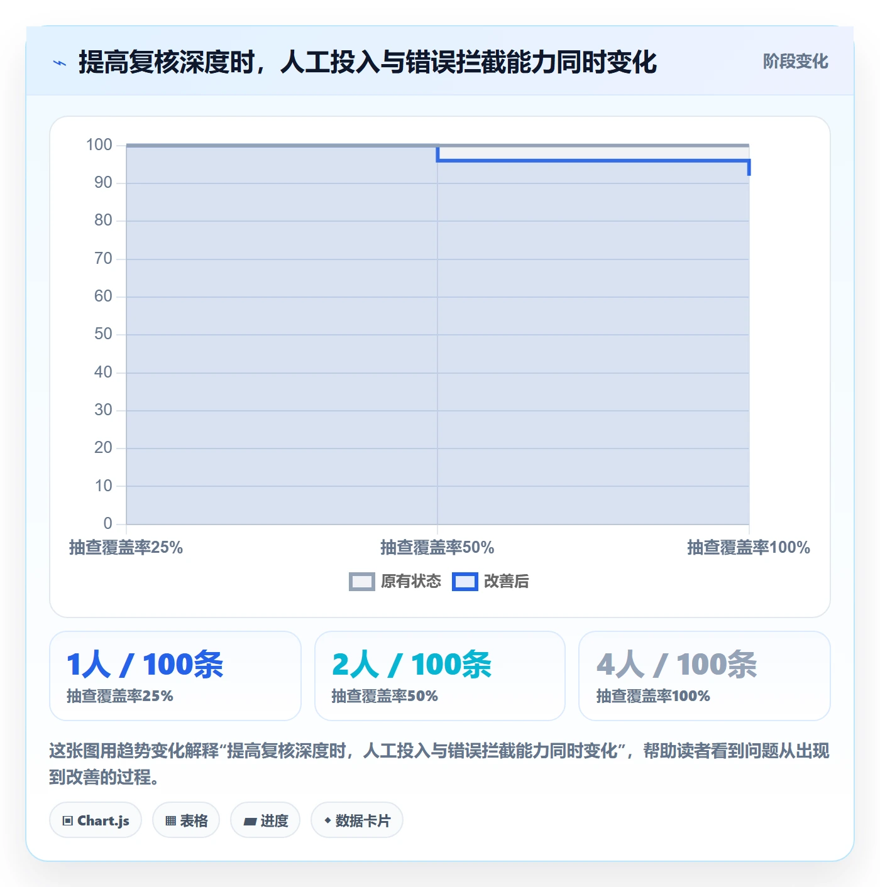Click the x-axis label 抽查覆盖率100%

point(749,548)
